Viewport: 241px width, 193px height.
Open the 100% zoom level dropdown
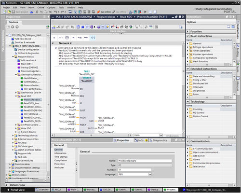click(x=161, y=135)
